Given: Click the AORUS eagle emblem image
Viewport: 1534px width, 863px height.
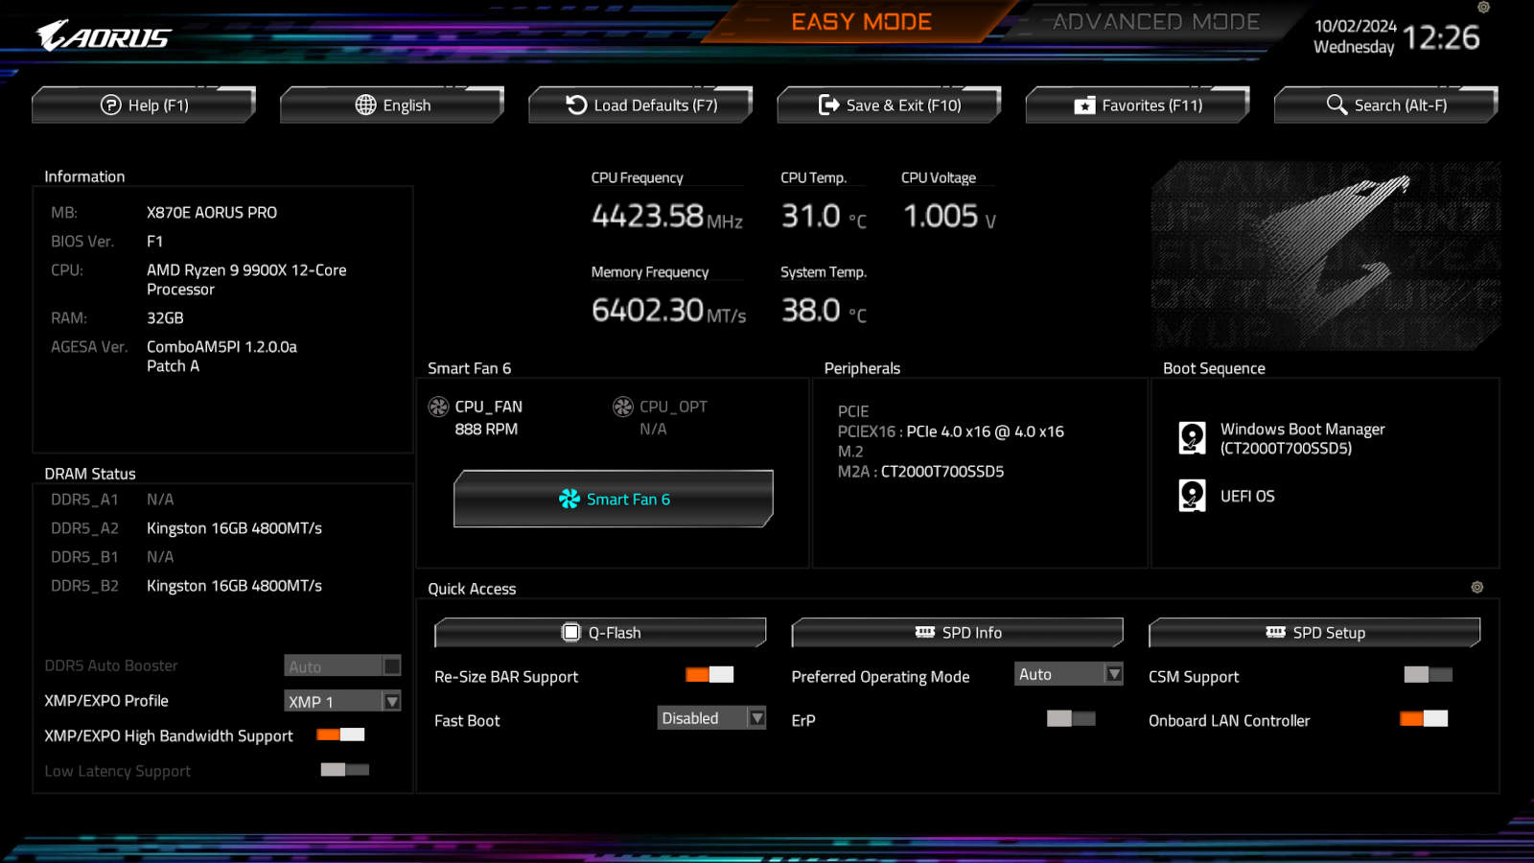Looking at the screenshot, I should pos(1326,255).
